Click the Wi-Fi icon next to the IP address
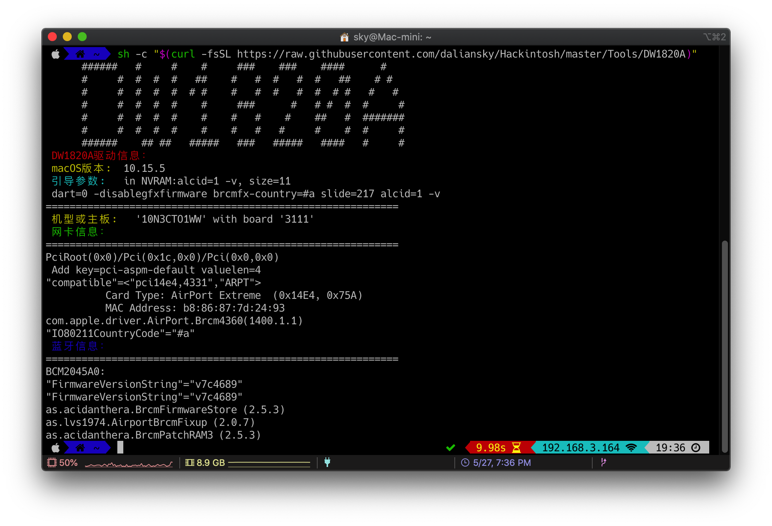 [631, 447]
